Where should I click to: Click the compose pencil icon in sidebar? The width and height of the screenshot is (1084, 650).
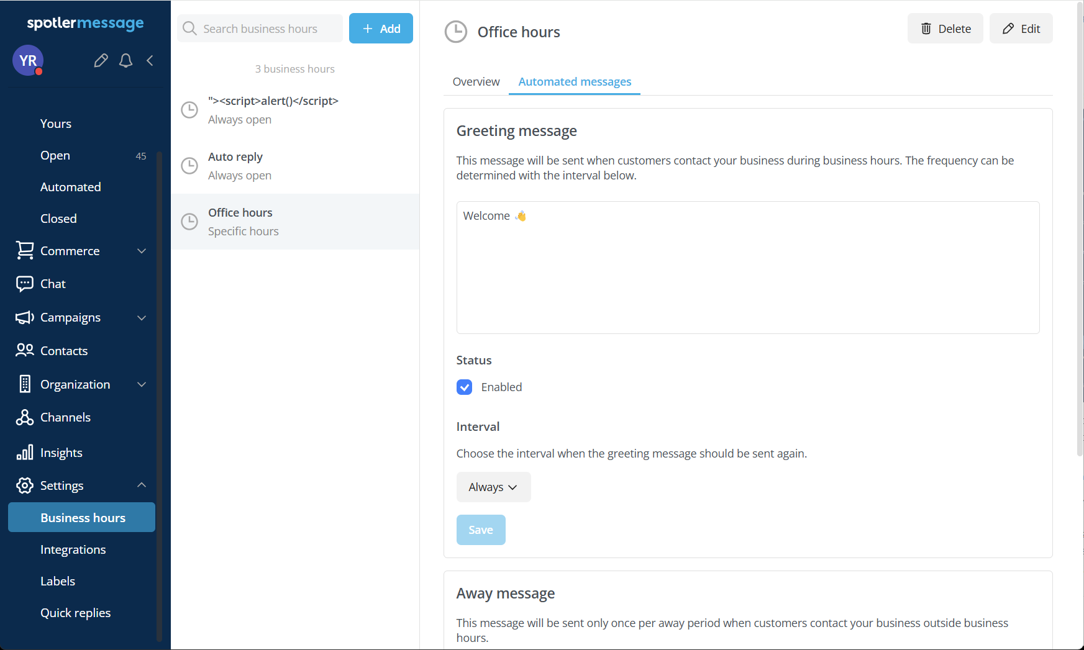[x=101, y=60]
